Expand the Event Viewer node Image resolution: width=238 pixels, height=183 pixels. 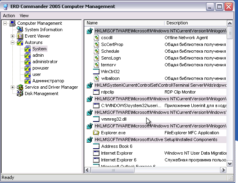[13, 36]
